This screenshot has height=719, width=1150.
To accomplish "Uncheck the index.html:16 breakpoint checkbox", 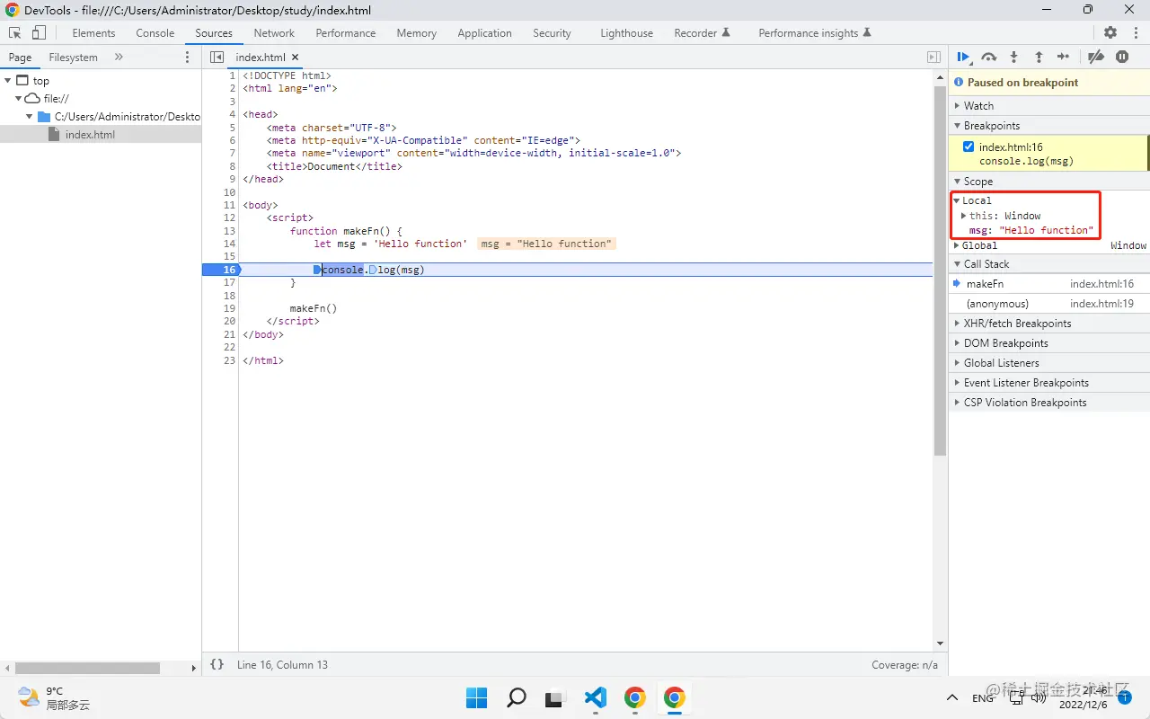I will [968, 146].
